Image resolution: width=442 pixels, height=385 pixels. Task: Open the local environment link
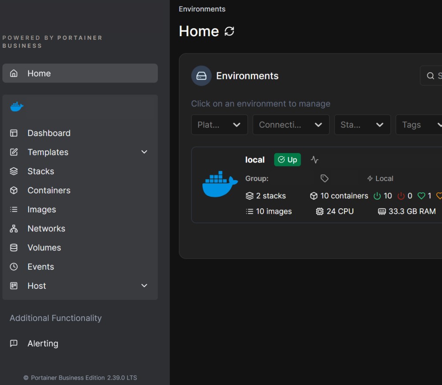point(255,160)
